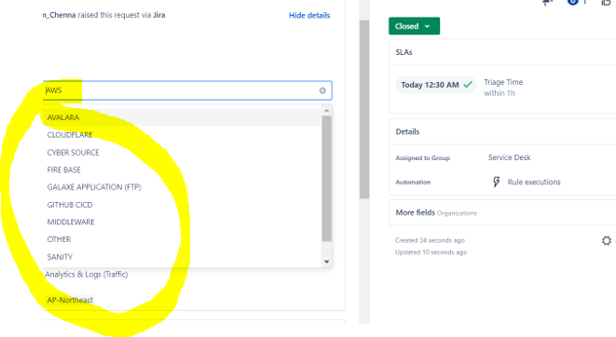Click Service Desk assigned group value
Viewport: 616px width, 337px height.
pos(509,157)
